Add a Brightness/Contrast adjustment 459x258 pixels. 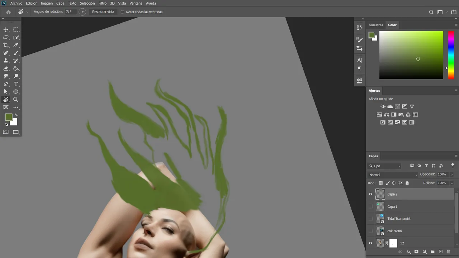[383, 106]
